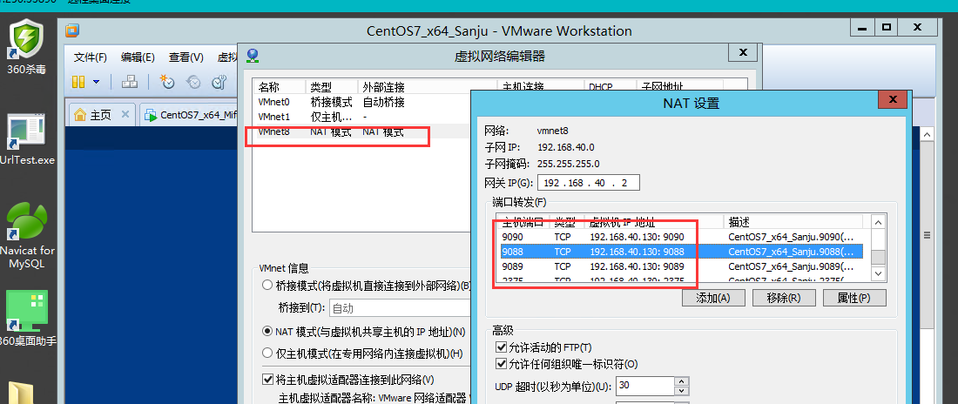Decrease UDP timeout with the down spinner
This screenshot has height=404, width=958.
[x=681, y=391]
